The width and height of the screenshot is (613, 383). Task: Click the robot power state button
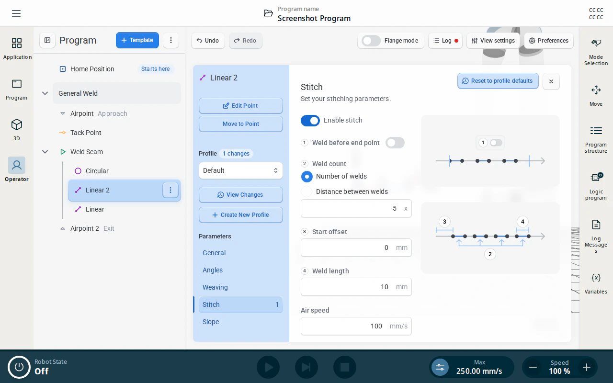[19, 367]
